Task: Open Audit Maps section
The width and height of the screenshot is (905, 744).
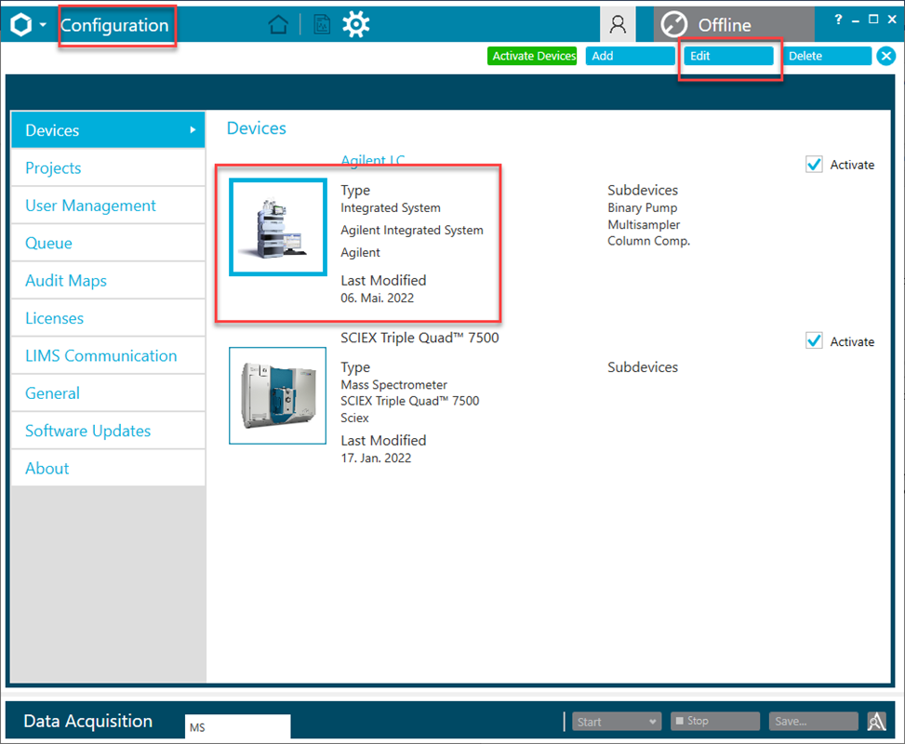Action: coord(108,281)
